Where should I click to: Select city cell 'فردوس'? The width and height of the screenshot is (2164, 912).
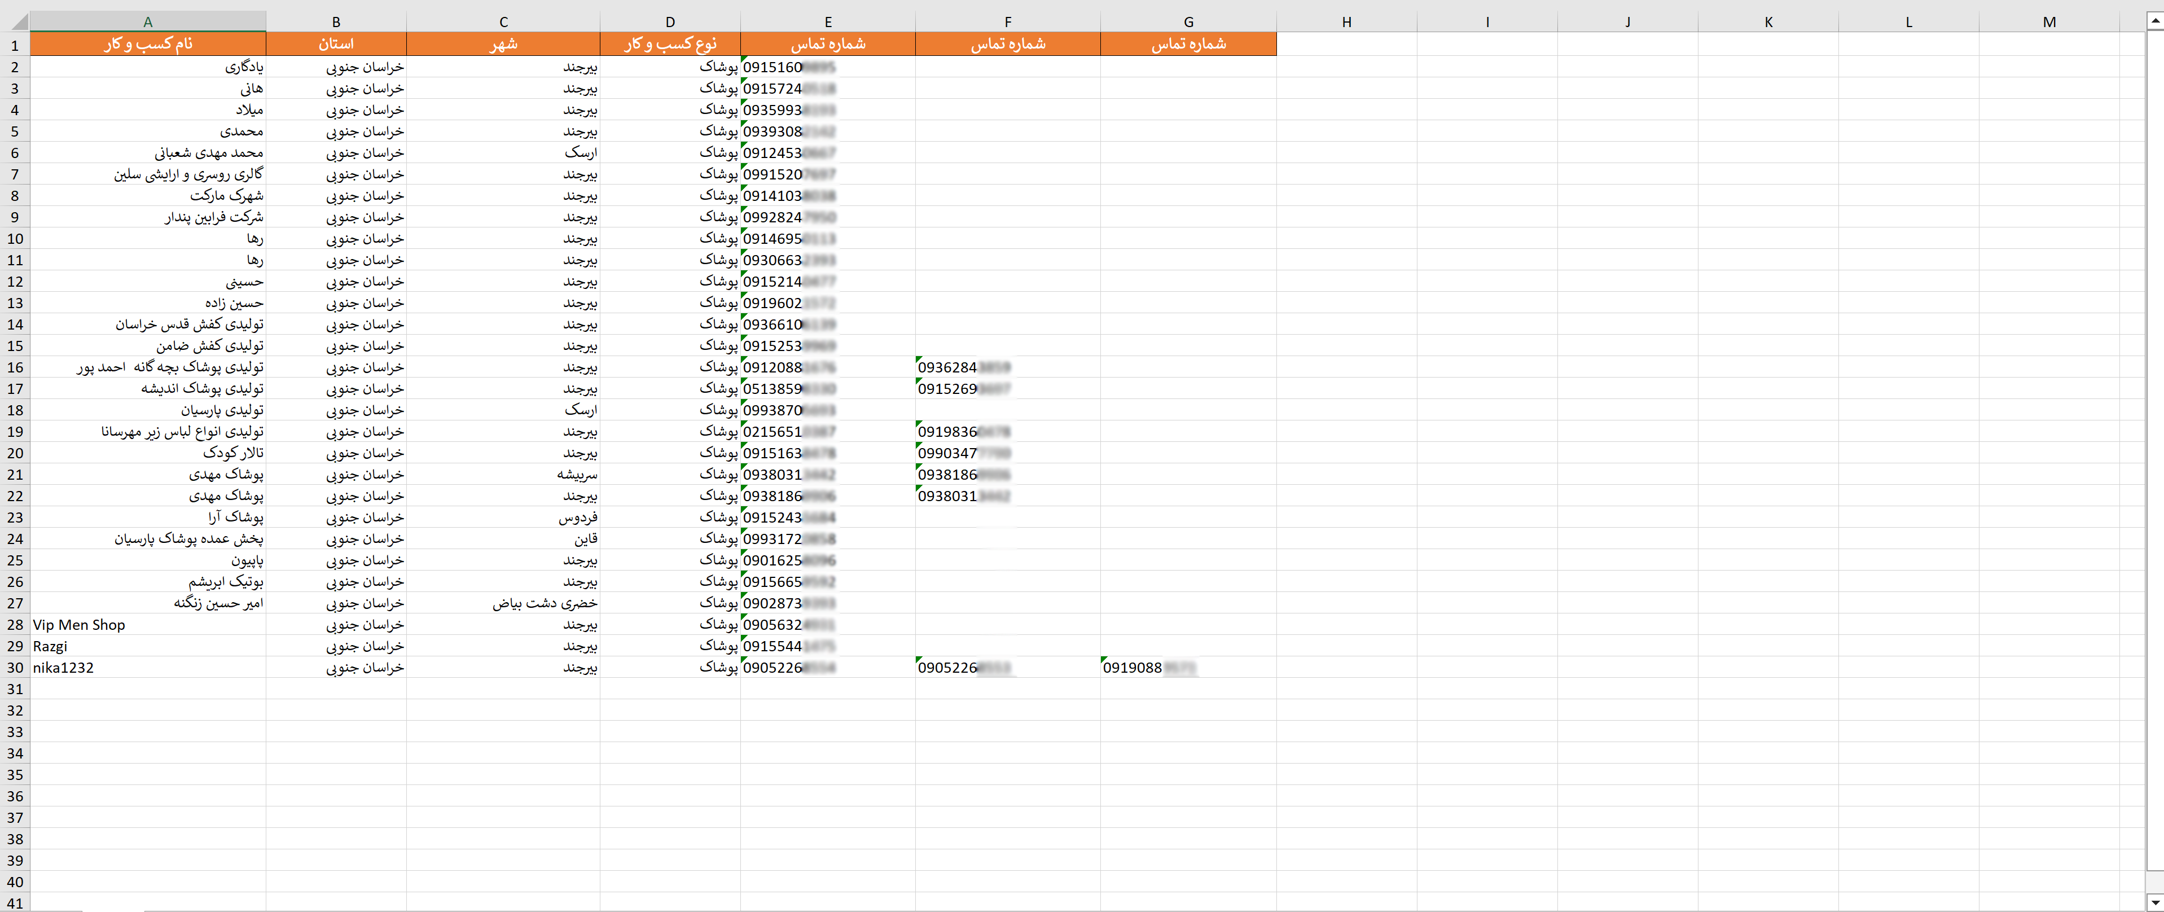coord(503,517)
